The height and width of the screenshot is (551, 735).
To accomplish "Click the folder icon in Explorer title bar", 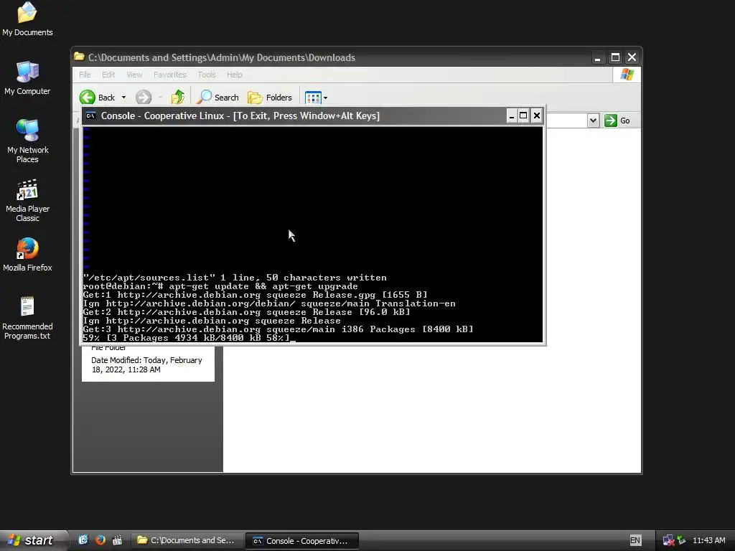I will click(79, 57).
